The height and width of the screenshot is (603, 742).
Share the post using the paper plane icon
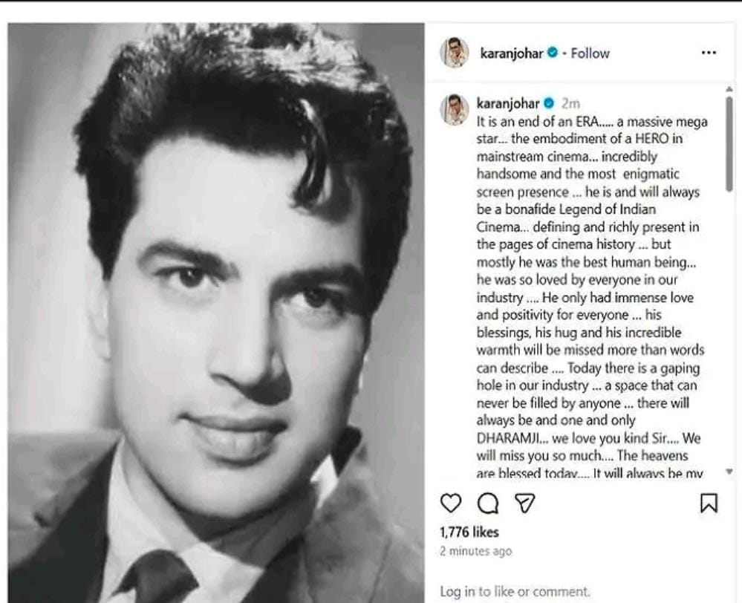pos(525,503)
